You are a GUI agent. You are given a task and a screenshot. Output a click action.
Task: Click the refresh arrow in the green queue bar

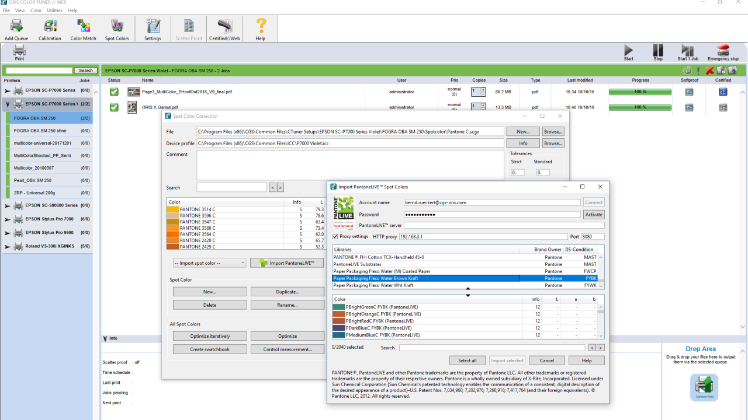point(687,71)
